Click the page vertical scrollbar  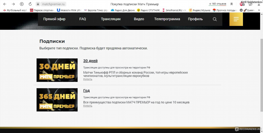coord(262,75)
